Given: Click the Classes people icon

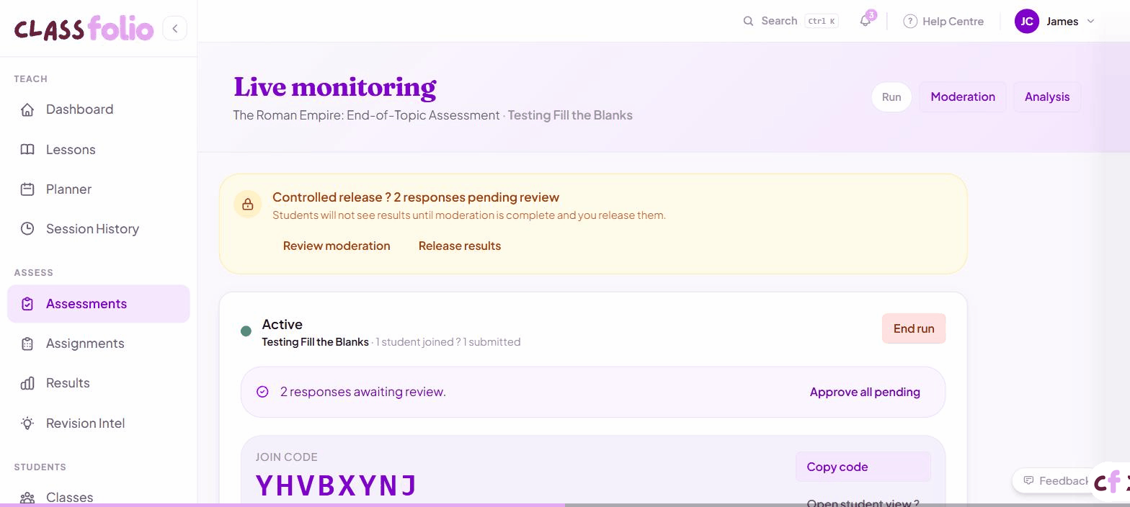Looking at the screenshot, I should [x=27, y=498].
